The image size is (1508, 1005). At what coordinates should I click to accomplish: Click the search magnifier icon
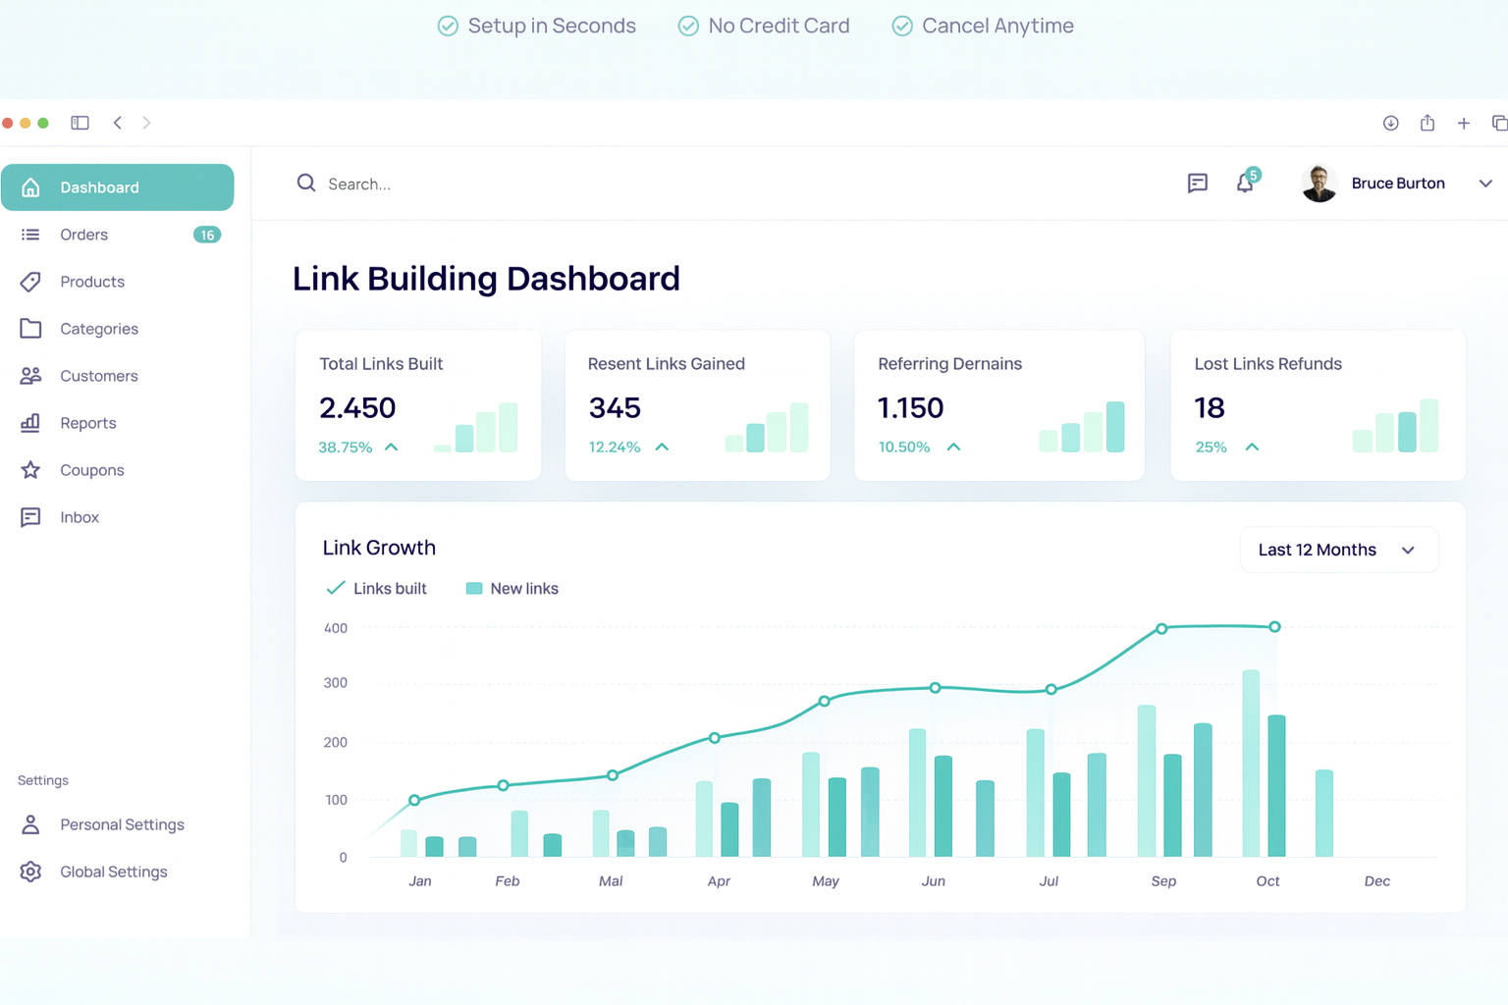(306, 184)
